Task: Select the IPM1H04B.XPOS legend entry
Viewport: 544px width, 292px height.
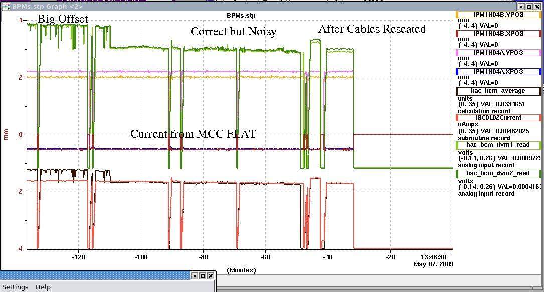Action: [498, 34]
